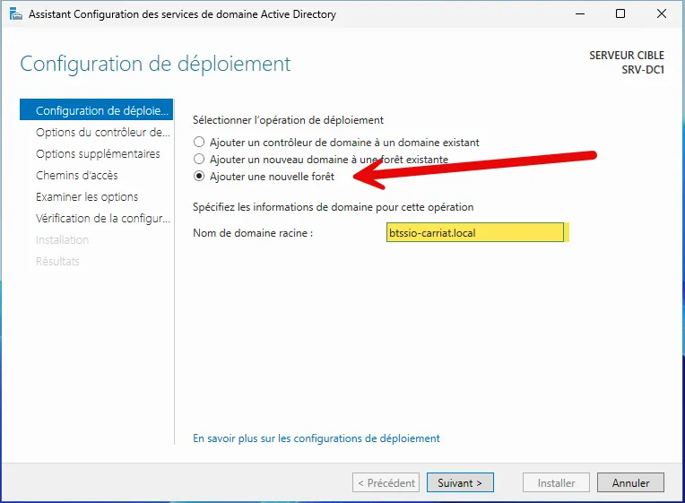
Task: Click the 'Nom de domaine racine' text field
Action: 474,233
